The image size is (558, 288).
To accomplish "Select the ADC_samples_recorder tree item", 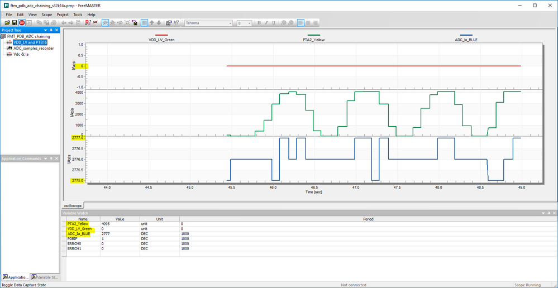I will click(34, 49).
